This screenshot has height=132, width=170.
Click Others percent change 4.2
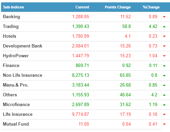pos(154,95)
